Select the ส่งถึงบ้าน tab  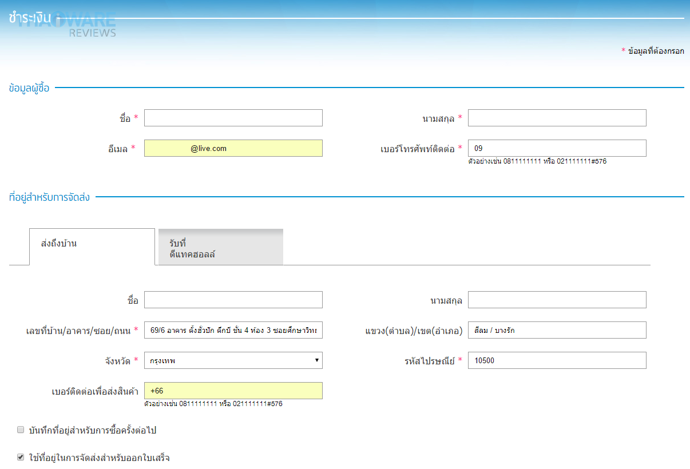pos(92,247)
